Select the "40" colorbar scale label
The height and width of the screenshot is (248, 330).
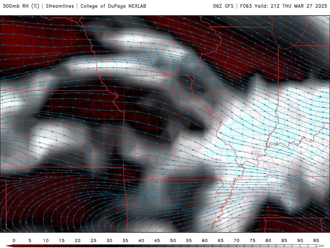[x=141, y=241]
